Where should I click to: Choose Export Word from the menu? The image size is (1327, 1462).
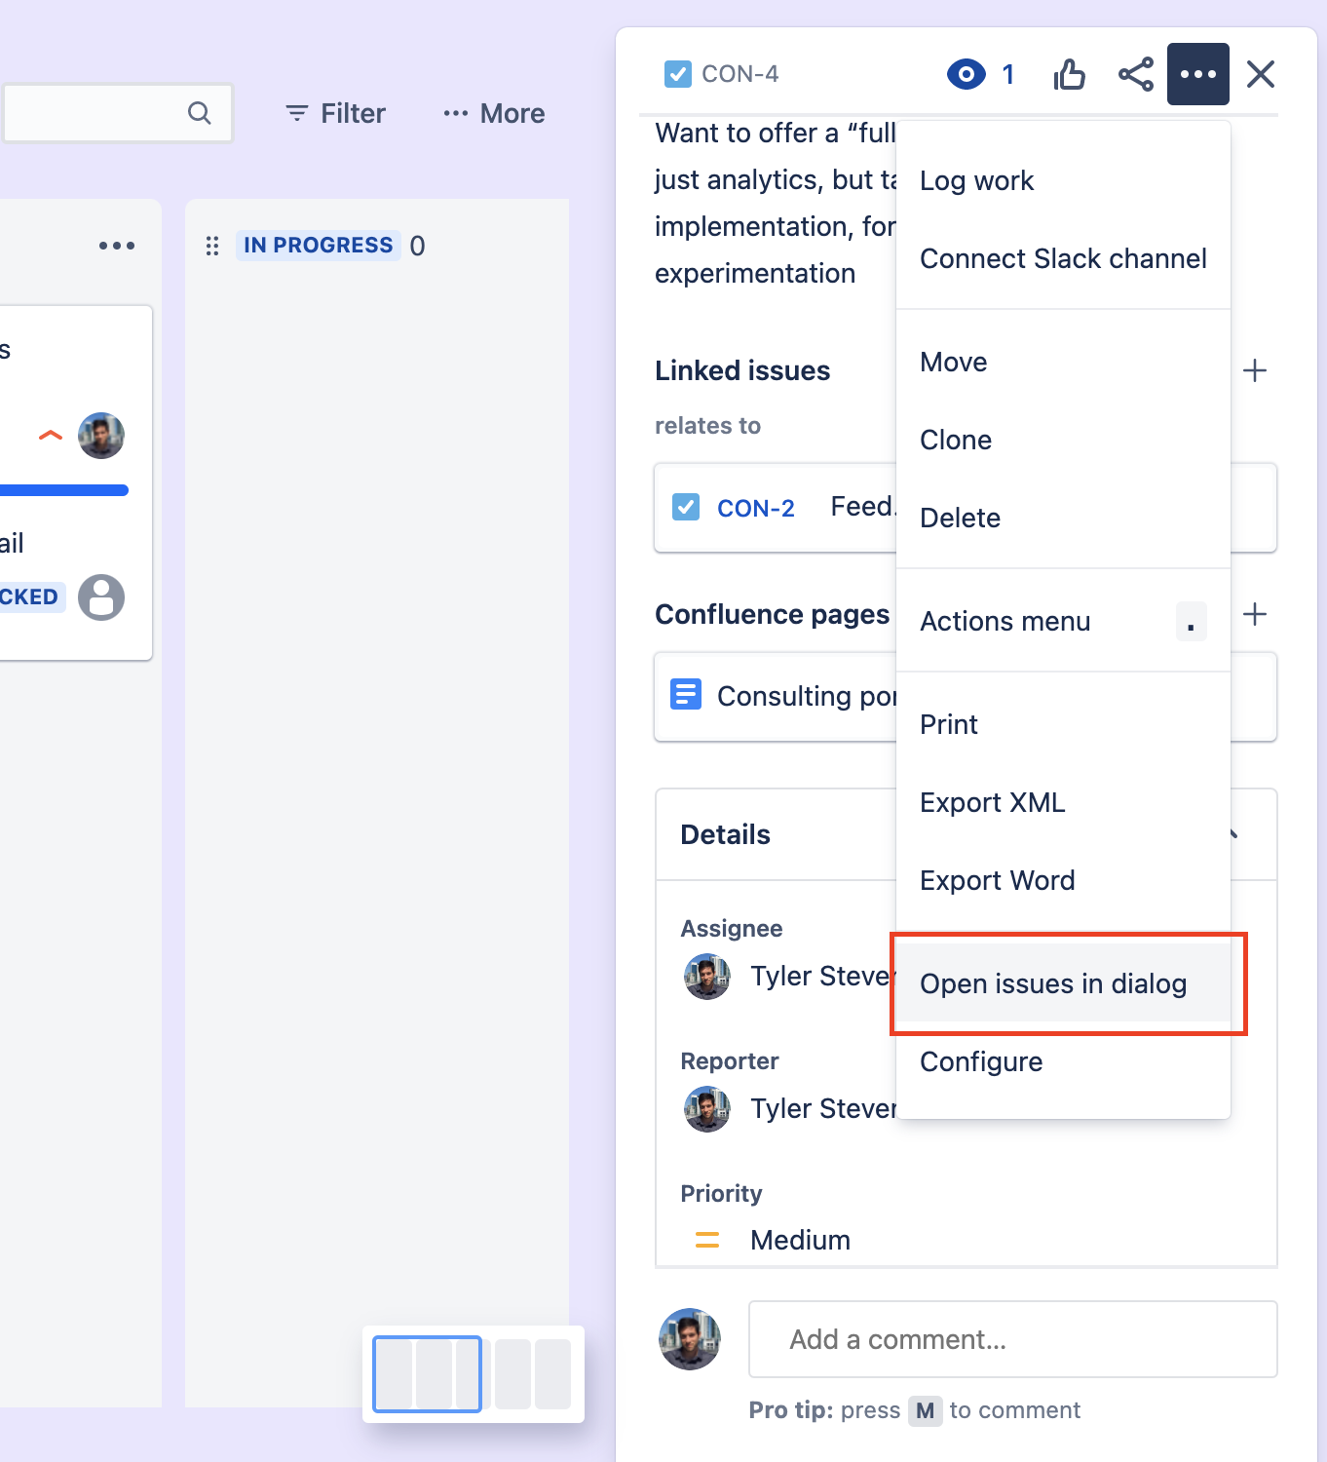pos(997,880)
